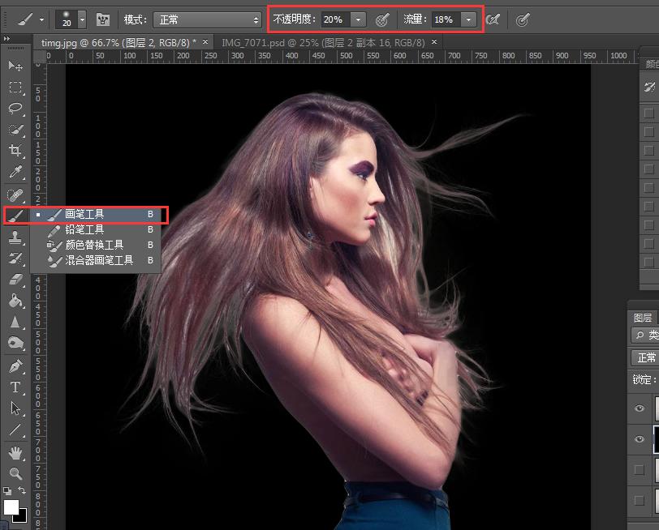The image size is (659, 530).
Task: Select the Eyedropper tool
Action: (15, 173)
